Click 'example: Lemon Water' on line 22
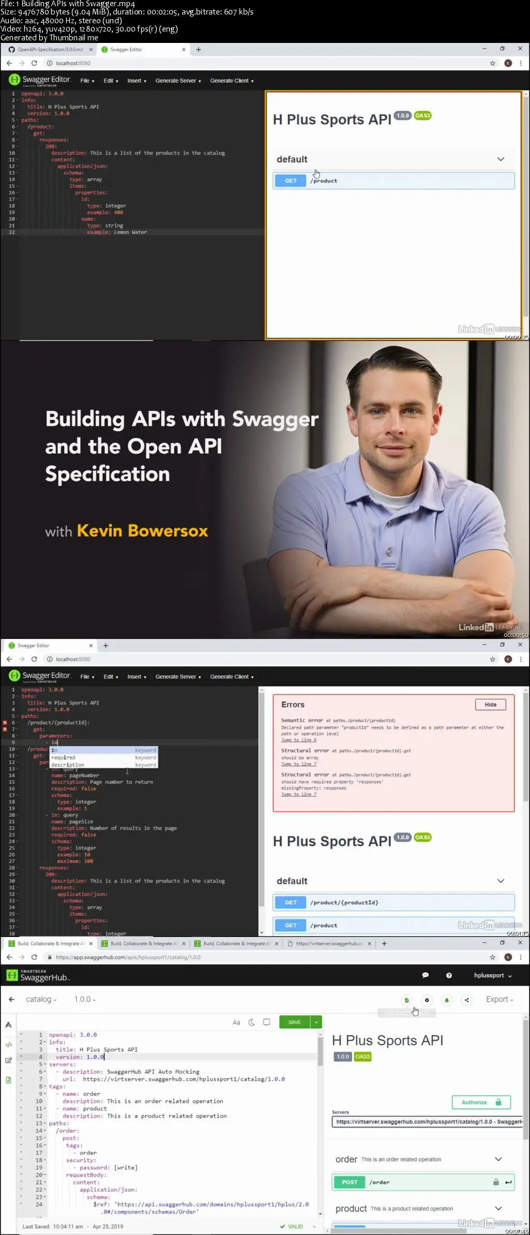Screen dimensions: 530x1235 117,232
